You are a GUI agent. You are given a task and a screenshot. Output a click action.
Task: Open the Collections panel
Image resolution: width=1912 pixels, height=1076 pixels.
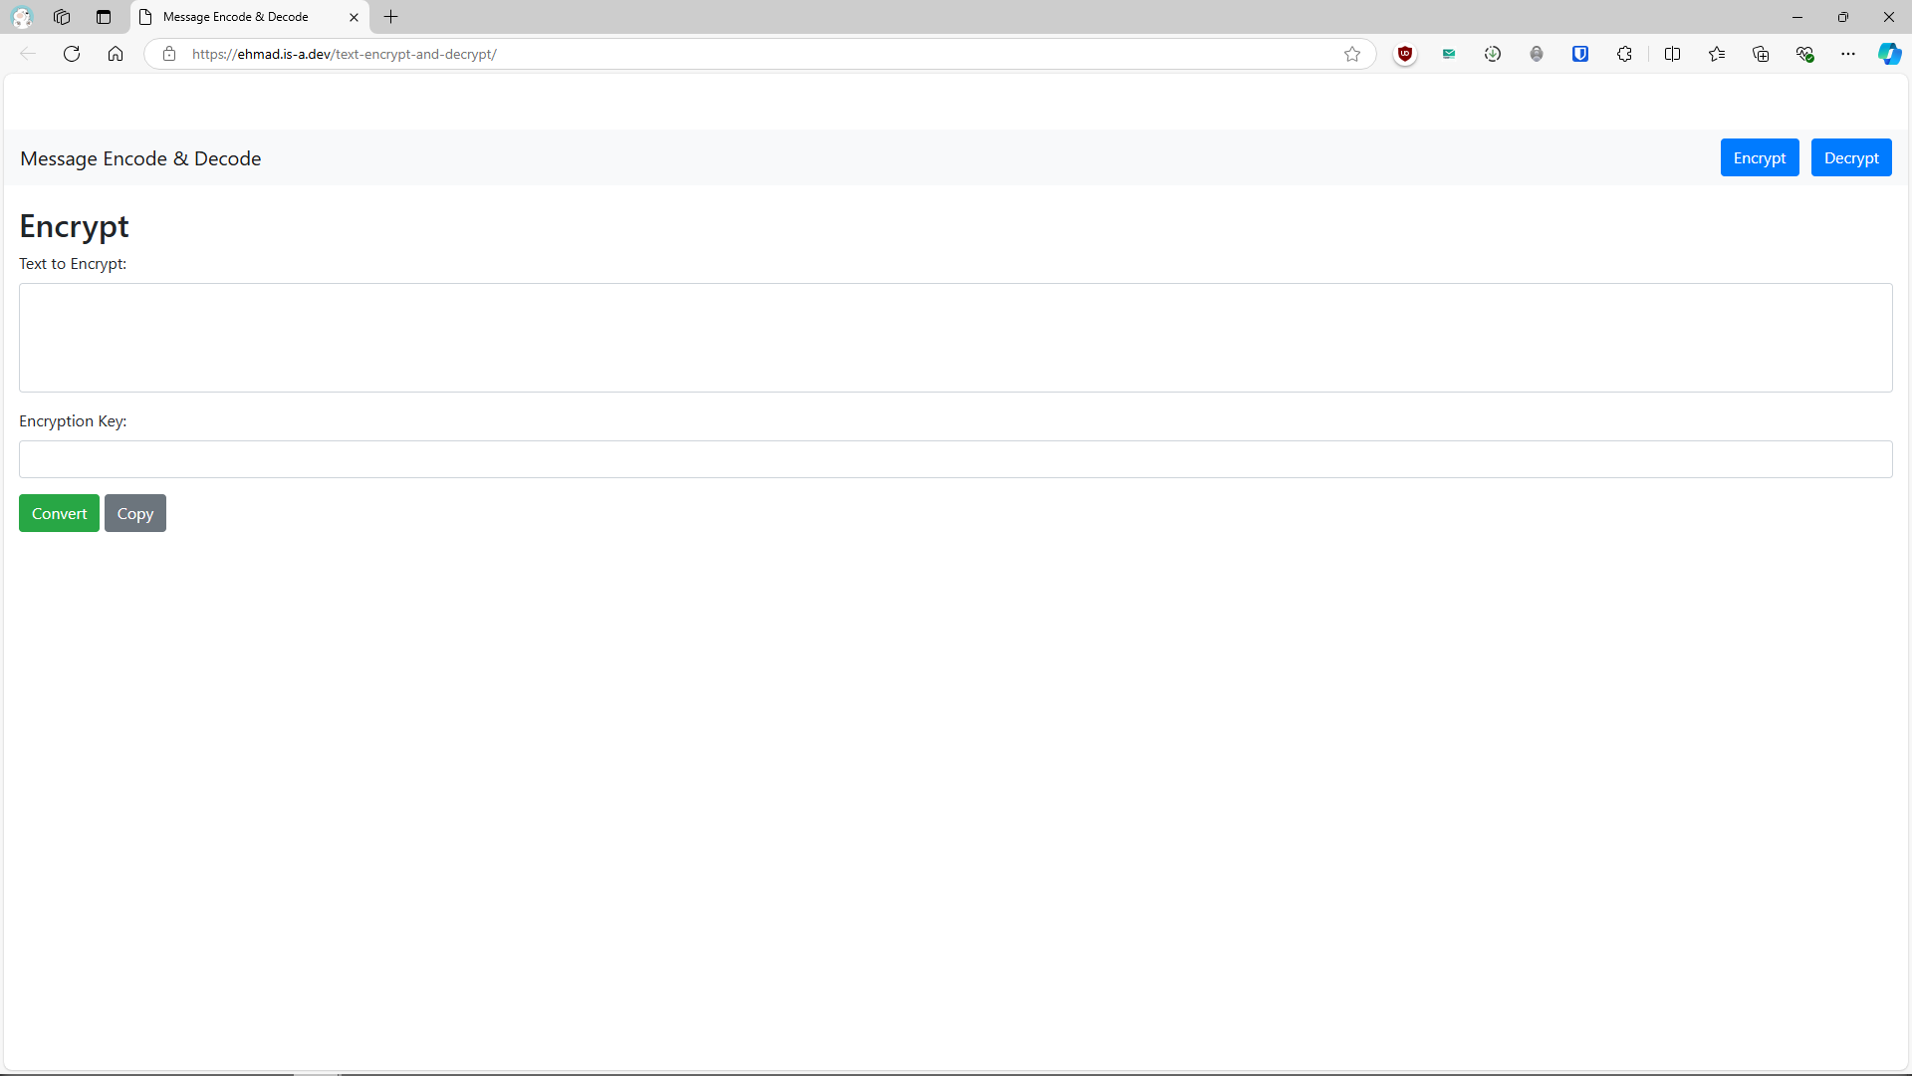click(1761, 54)
